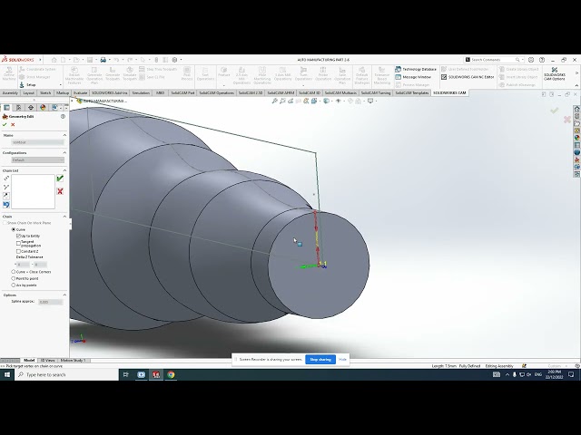Open Display Style cube icon in view toolbar

327,101
